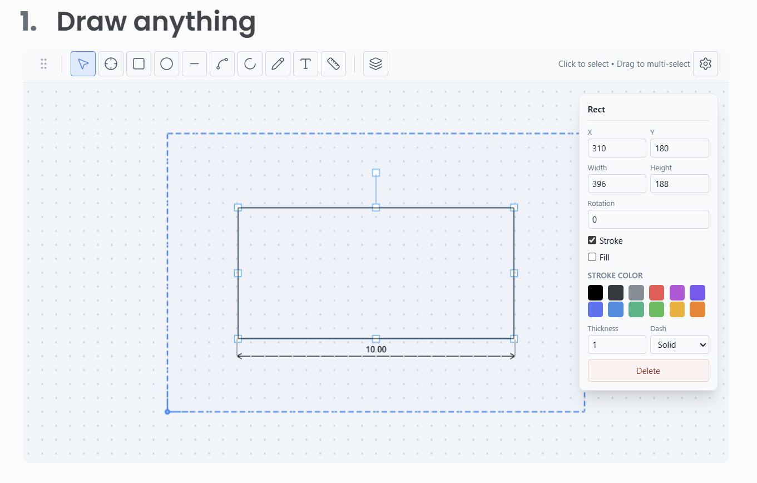The image size is (757, 483).
Task: Choose the curve path tool
Action: (222, 64)
